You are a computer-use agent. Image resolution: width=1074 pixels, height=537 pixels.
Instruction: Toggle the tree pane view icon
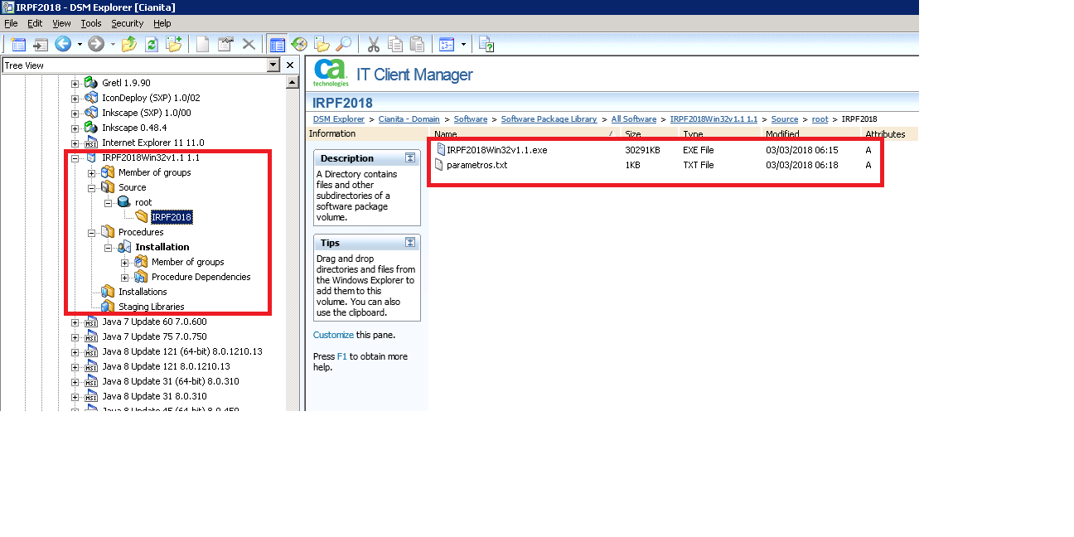278,44
